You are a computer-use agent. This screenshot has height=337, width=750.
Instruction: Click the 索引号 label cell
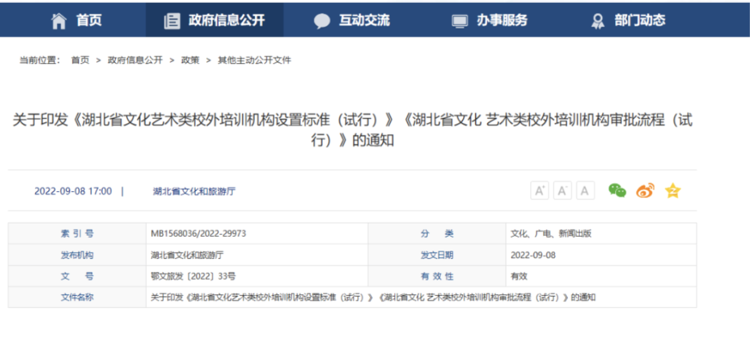coord(77,234)
